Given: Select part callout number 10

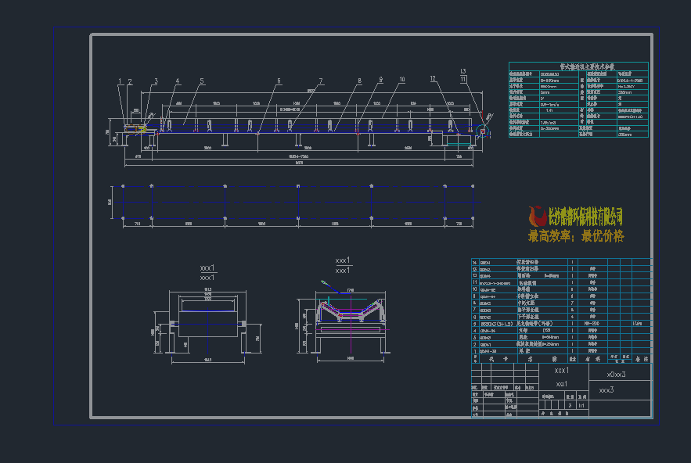Looking at the screenshot, I should 401,80.
